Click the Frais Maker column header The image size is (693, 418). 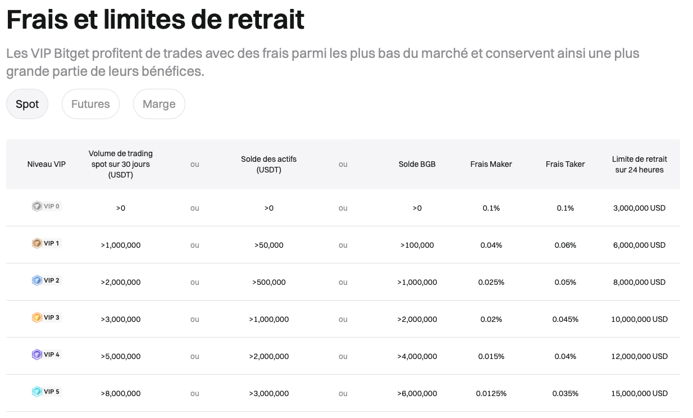tap(491, 164)
